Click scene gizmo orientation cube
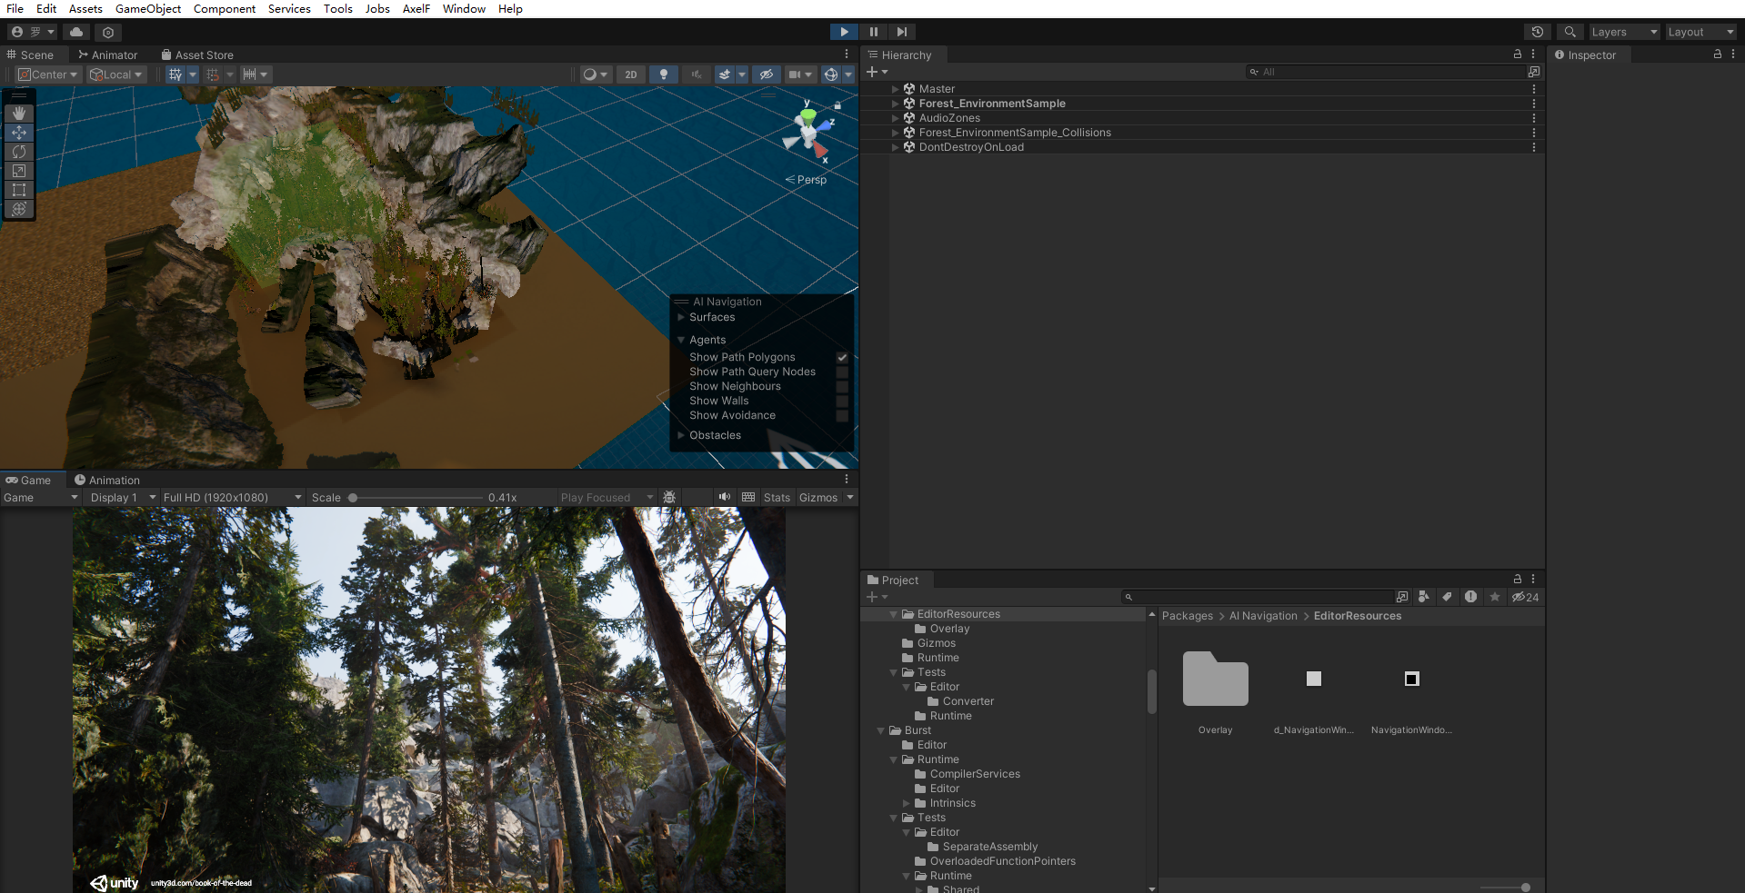Image resolution: width=1745 pixels, height=893 pixels. [807, 133]
